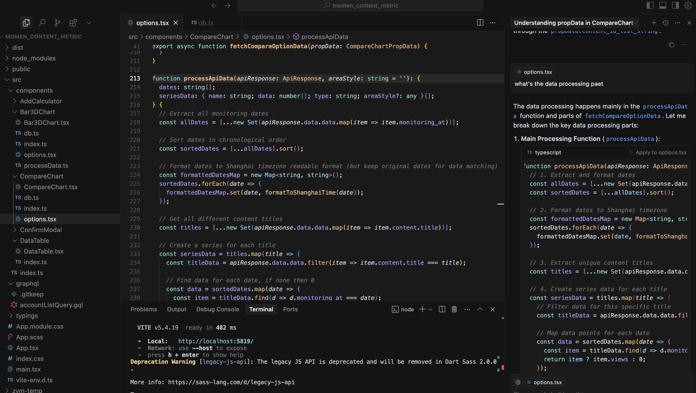Screen dimensions: 696x393
Task: Expand the ConfirmModal folder
Action: point(60,230)
